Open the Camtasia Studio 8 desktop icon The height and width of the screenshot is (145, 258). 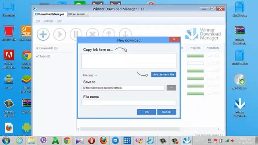click(x=9, y=108)
